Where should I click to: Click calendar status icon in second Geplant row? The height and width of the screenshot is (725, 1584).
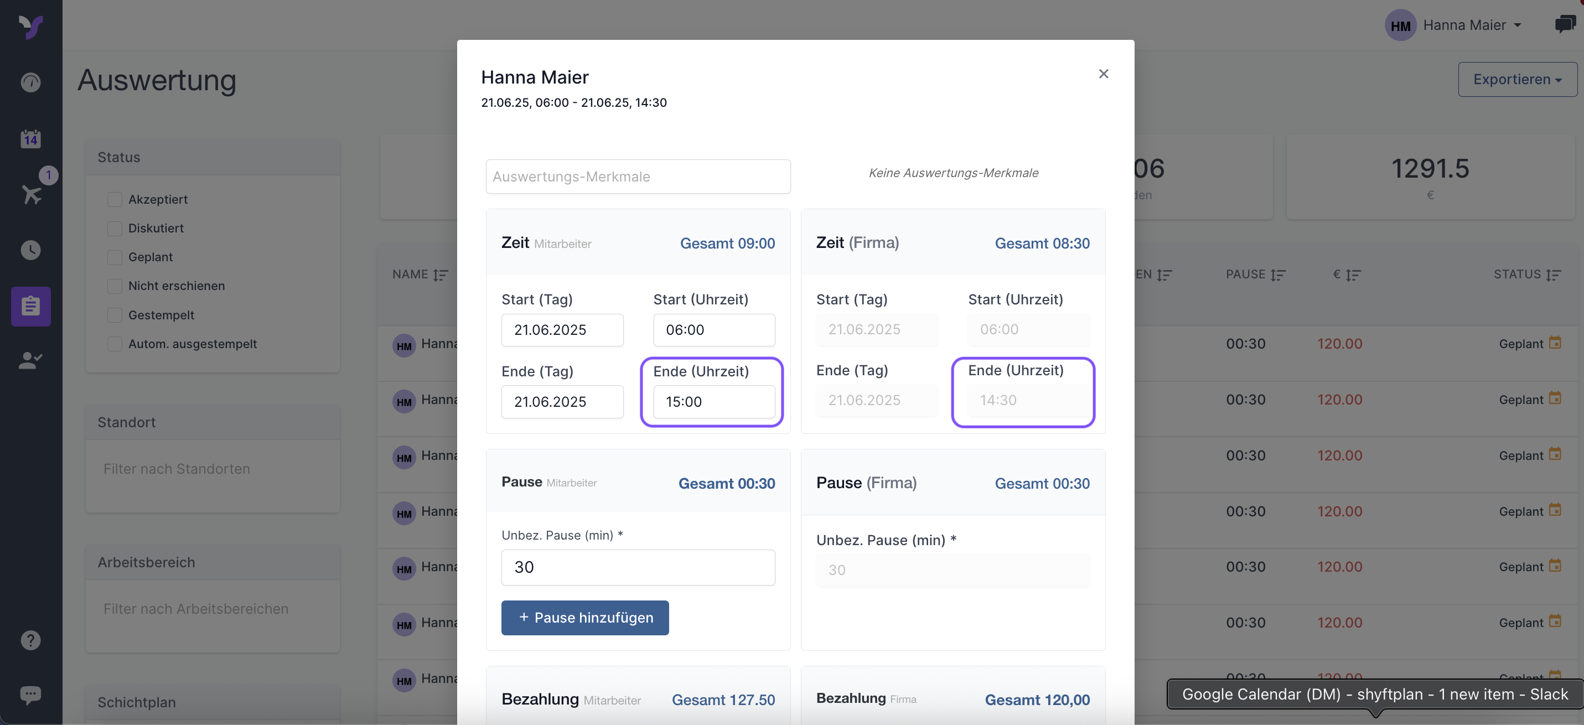1555,398
